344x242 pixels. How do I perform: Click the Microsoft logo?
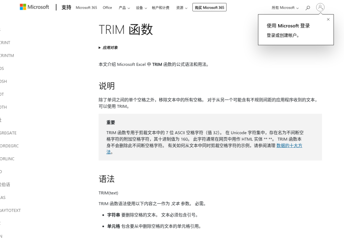pos(35,7)
